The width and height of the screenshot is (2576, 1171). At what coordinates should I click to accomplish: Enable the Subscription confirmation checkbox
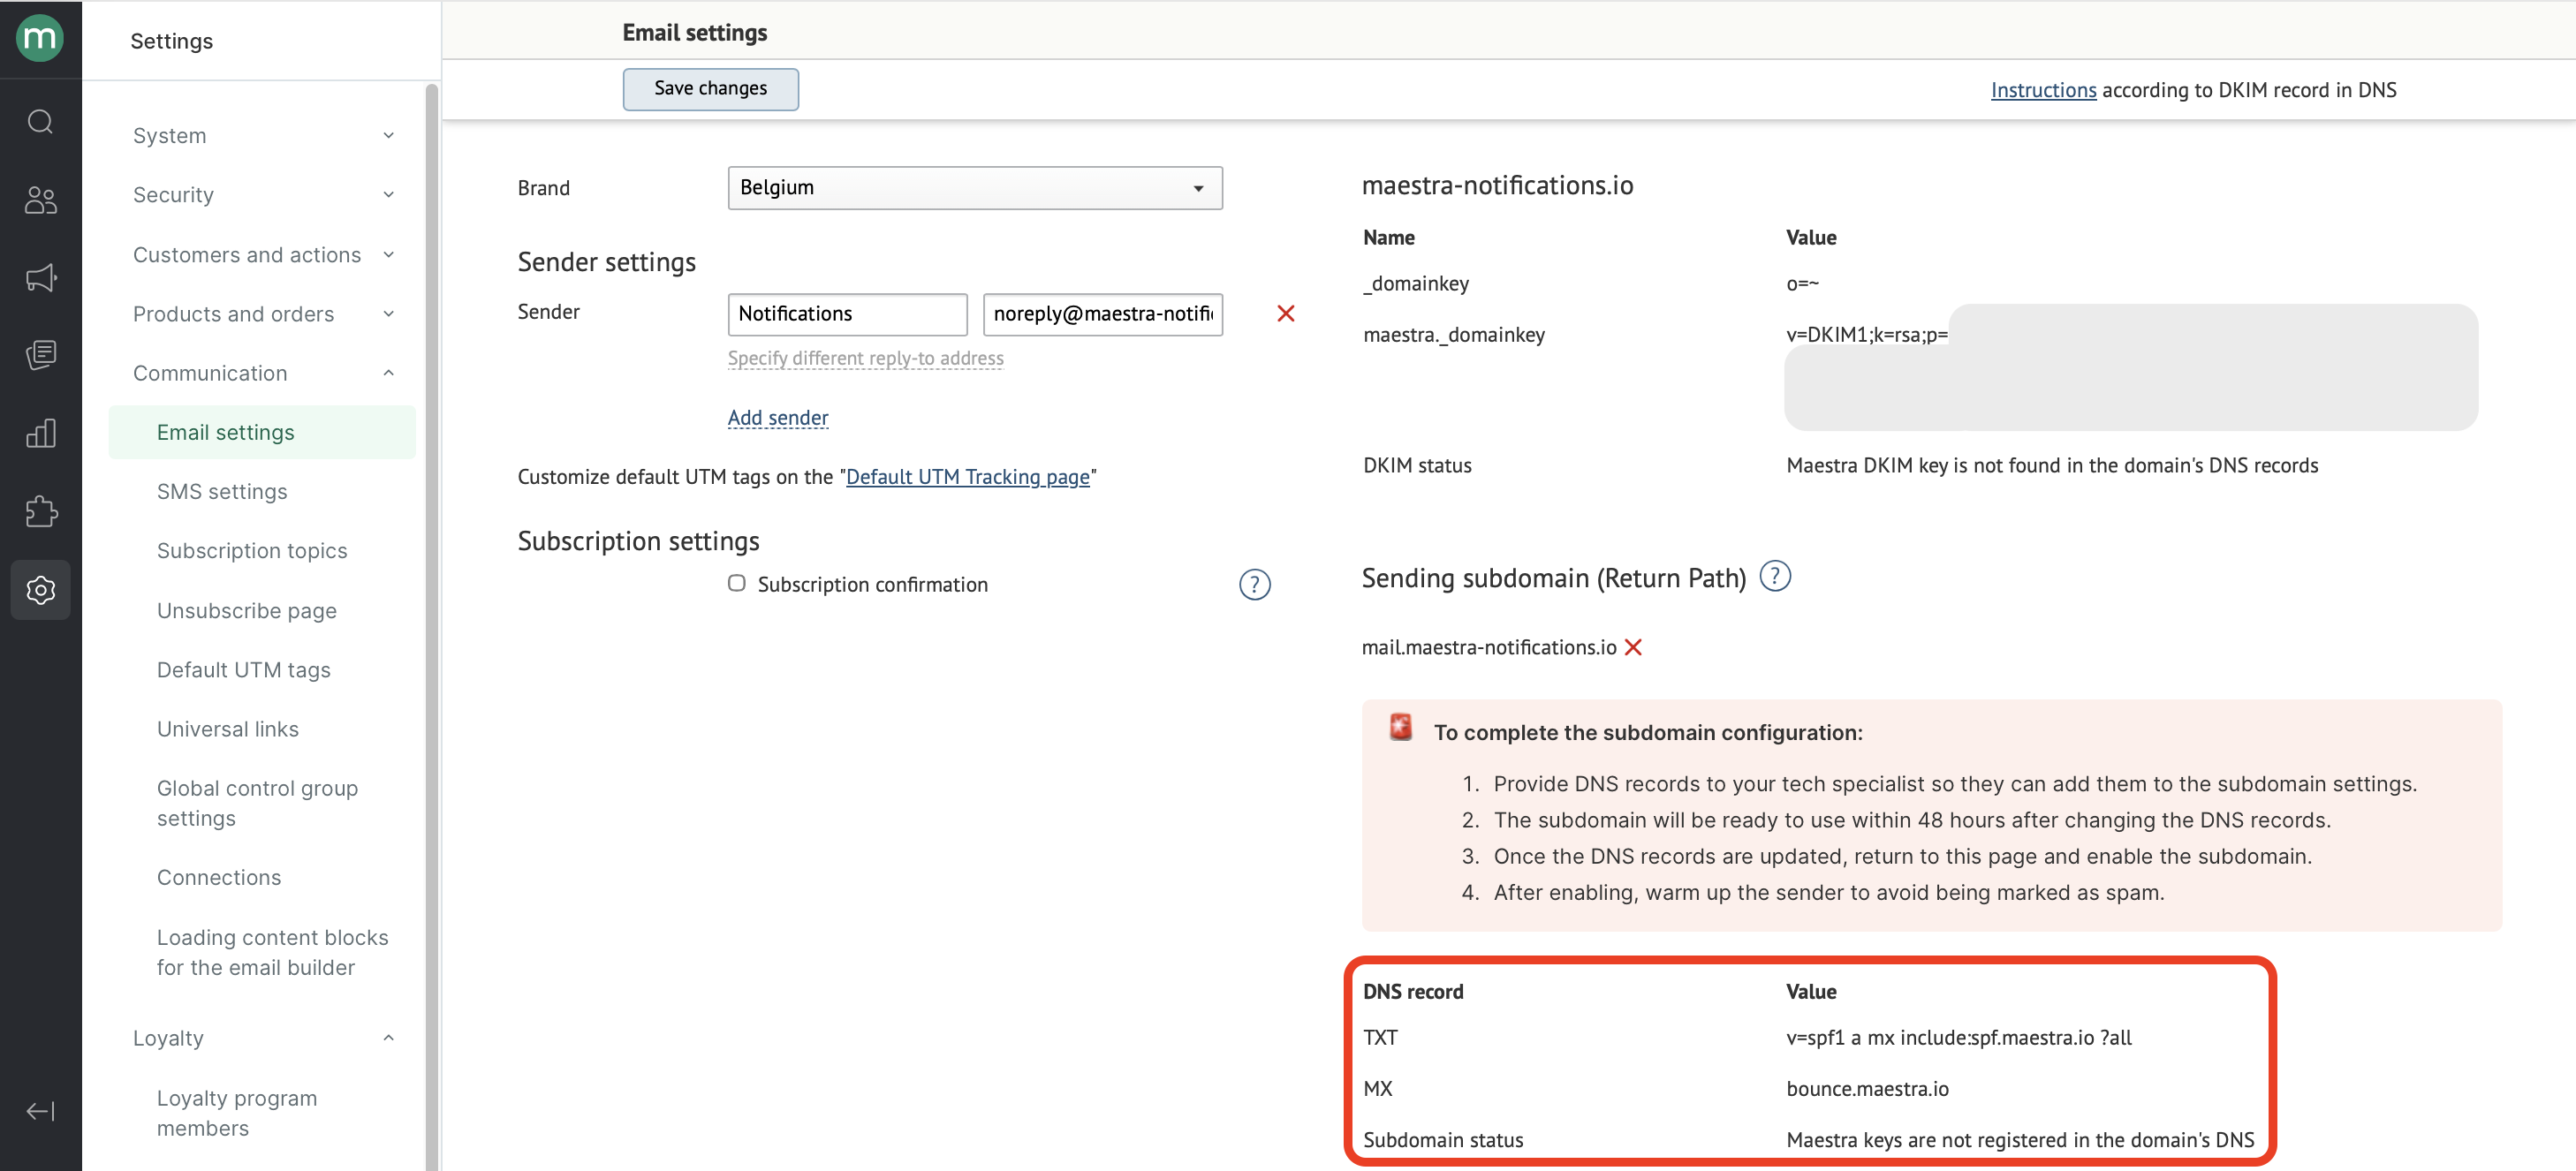[x=737, y=583]
